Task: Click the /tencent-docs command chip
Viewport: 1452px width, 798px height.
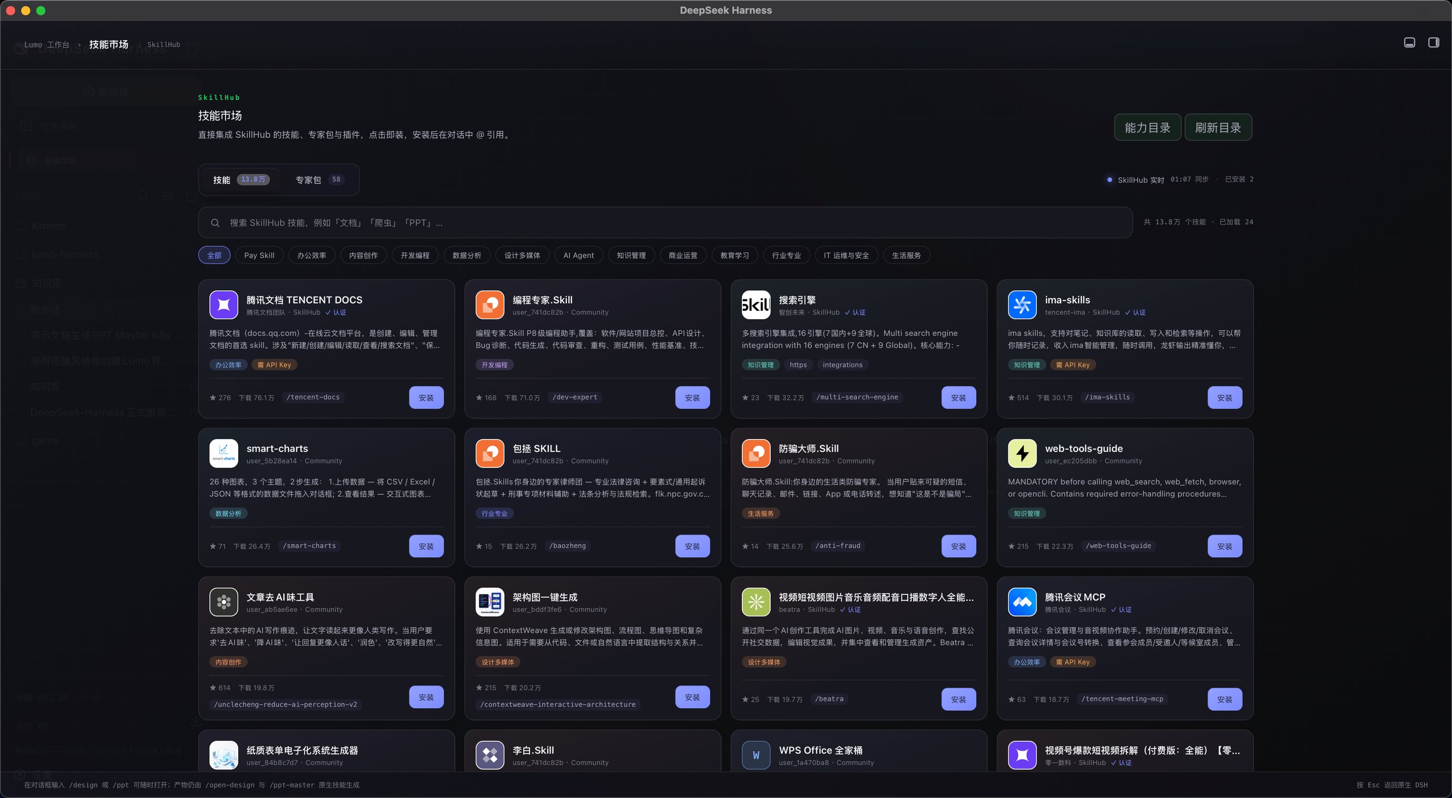Action: [313, 397]
